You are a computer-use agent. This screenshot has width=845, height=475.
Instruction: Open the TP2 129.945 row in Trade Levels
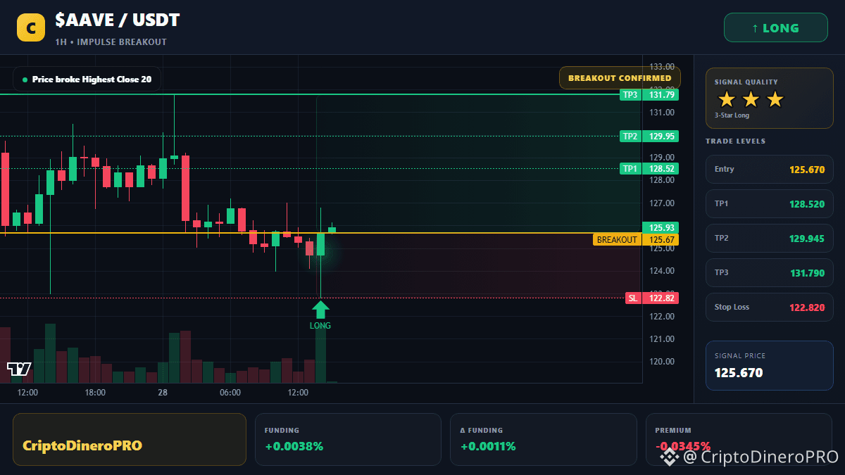pos(769,239)
